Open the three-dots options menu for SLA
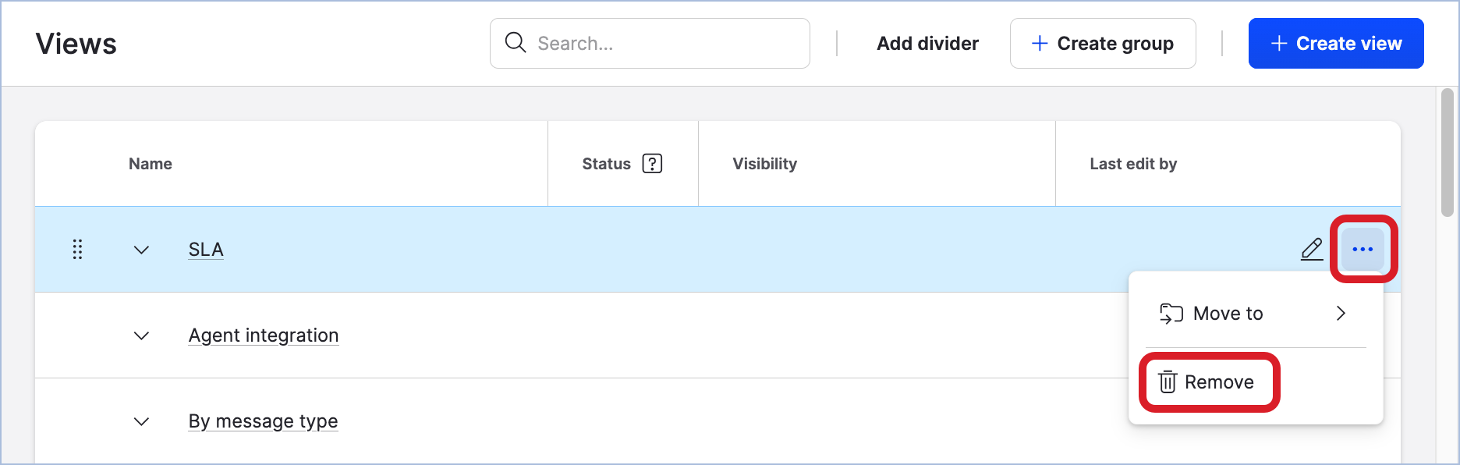Image resolution: width=1460 pixels, height=465 pixels. click(1363, 250)
